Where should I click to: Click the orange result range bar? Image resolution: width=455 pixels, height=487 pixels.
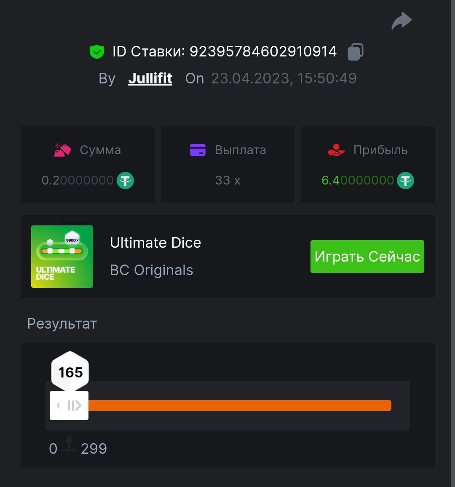(239, 405)
